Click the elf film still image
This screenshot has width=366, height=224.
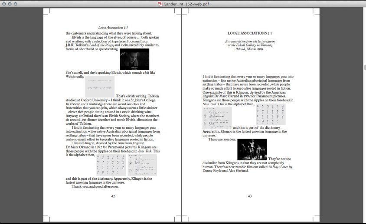tap(134, 59)
